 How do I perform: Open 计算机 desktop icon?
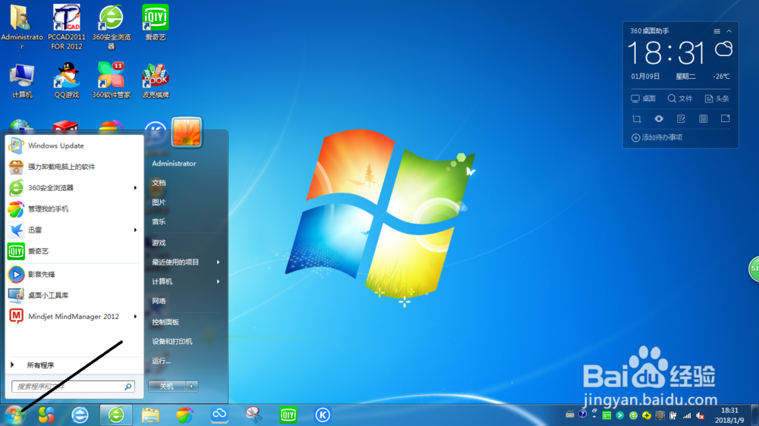[x=22, y=81]
